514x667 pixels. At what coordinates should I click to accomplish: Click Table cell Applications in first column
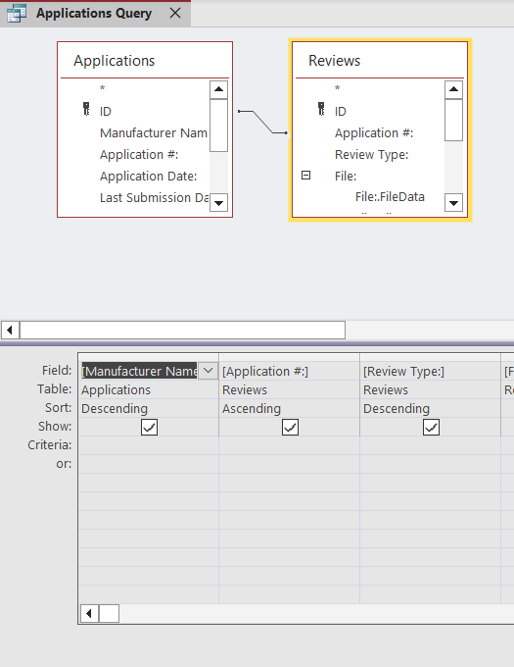coord(149,389)
